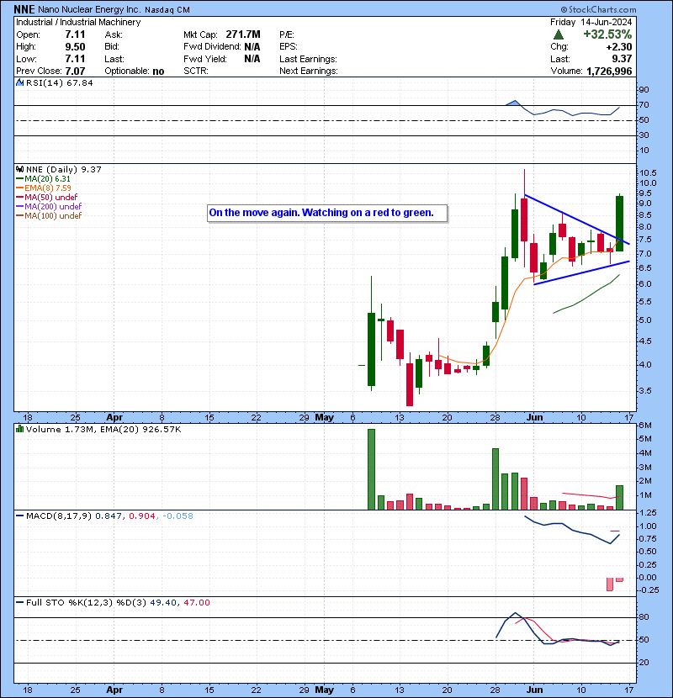Click the Optionable value no
Image resolution: width=673 pixels, height=698 pixels.
(x=158, y=71)
